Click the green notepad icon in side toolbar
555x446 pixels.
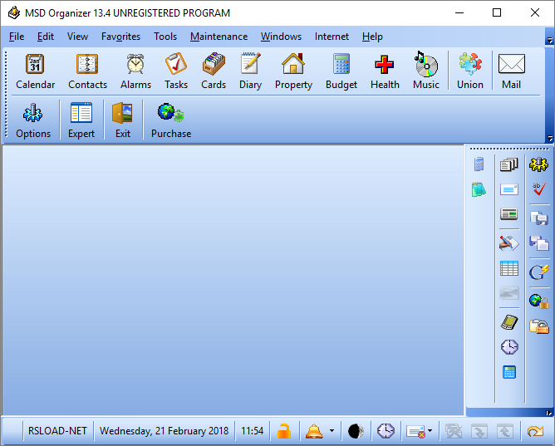click(479, 189)
